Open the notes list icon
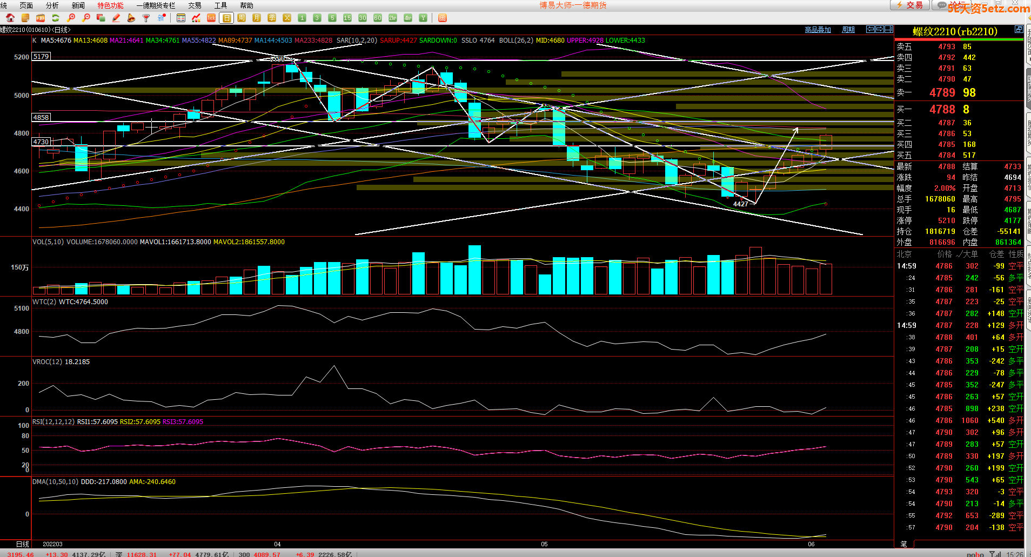The width and height of the screenshot is (1031, 557). coord(25,18)
